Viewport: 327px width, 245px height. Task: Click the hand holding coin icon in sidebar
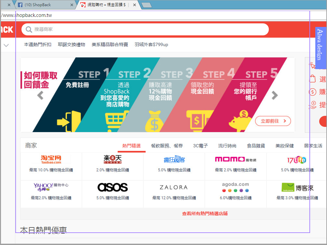[x=312, y=105]
